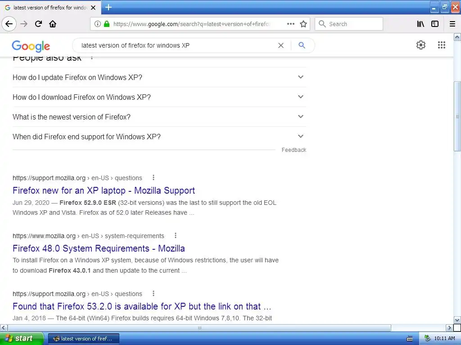Expand 'How do I download Firefox on Windows XP?'
Image resolution: width=461 pixels, height=345 pixels.
159,97
